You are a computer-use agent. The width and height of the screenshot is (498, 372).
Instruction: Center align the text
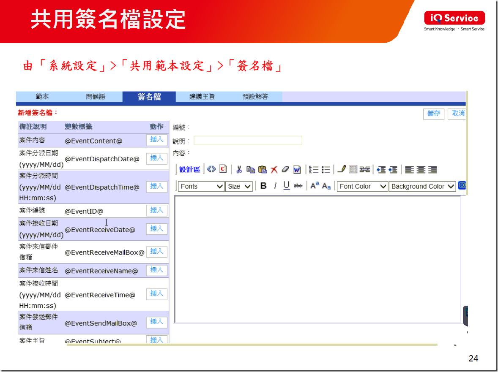pos(421,170)
